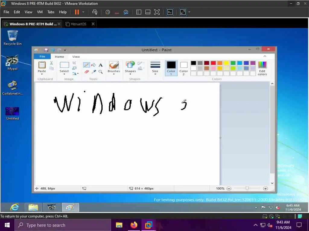Click the host taskbar search box
Image resolution: width=309 pixels, height=231 pixels.
[x=63, y=225]
